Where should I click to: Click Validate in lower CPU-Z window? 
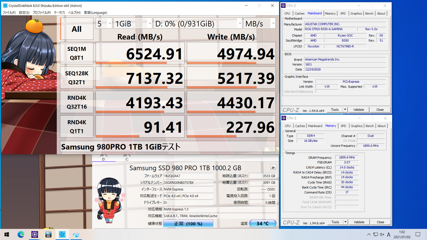coord(359,222)
